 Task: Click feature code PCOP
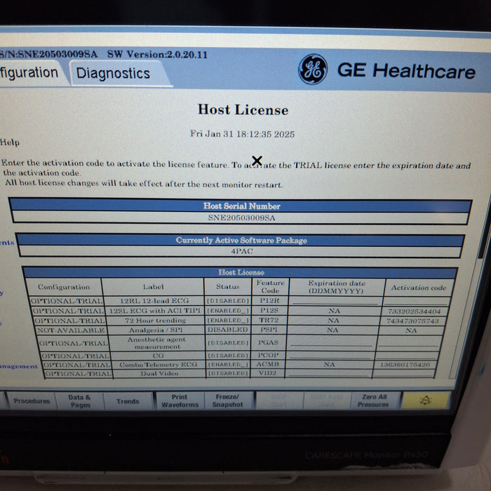point(268,356)
